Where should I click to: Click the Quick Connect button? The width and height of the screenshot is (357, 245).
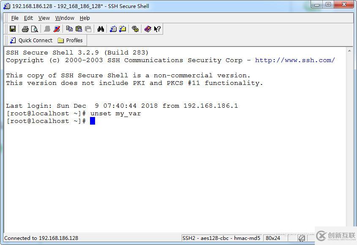pos(31,41)
